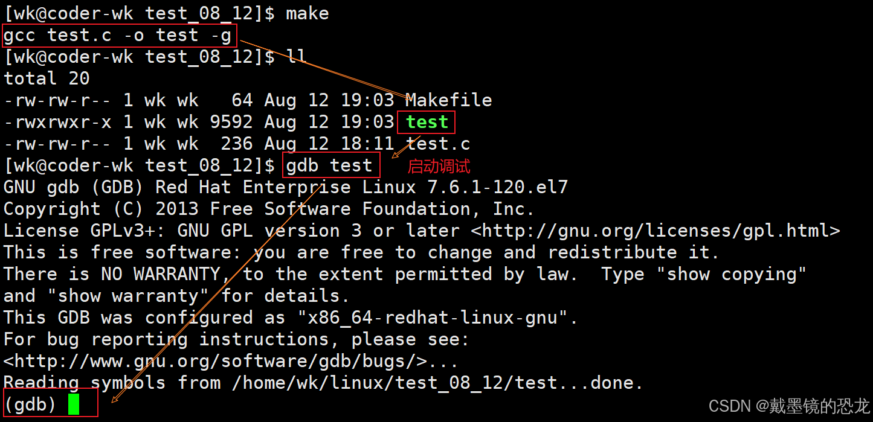
Task: Click the GNU gdb version line 7.6.1-120.el7
Action: [286, 187]
